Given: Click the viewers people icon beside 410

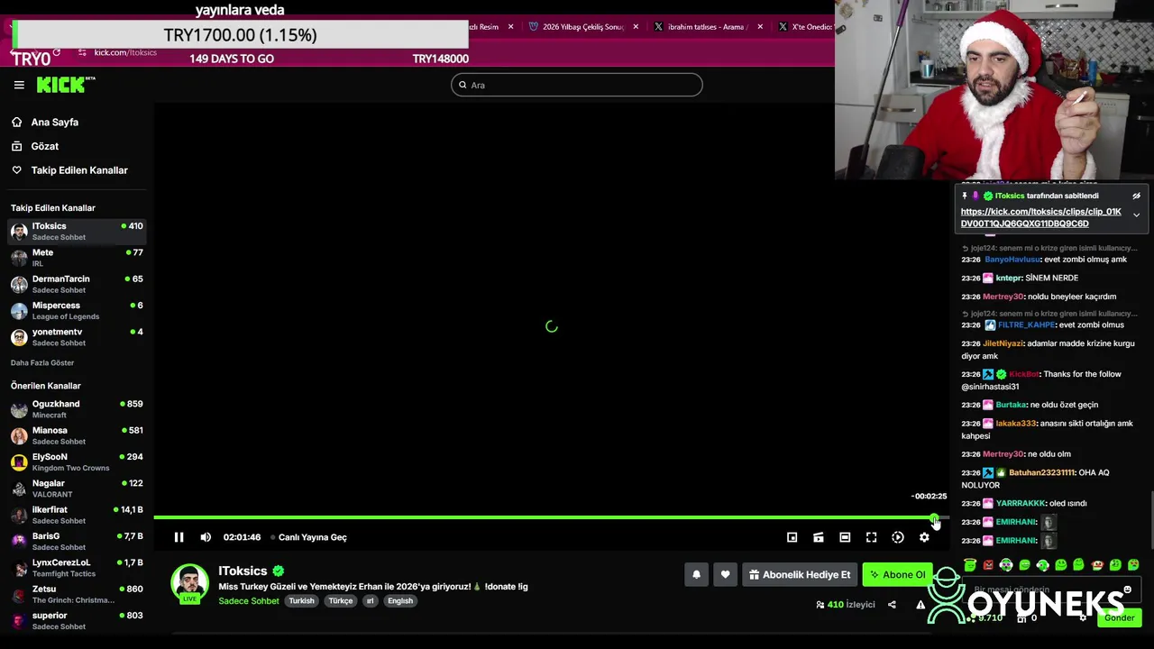Looking at the screenshot, I should click(820, 605).
